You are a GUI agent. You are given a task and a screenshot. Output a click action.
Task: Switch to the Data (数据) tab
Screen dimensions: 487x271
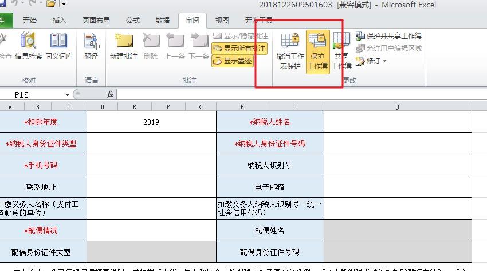pos(163,21)
